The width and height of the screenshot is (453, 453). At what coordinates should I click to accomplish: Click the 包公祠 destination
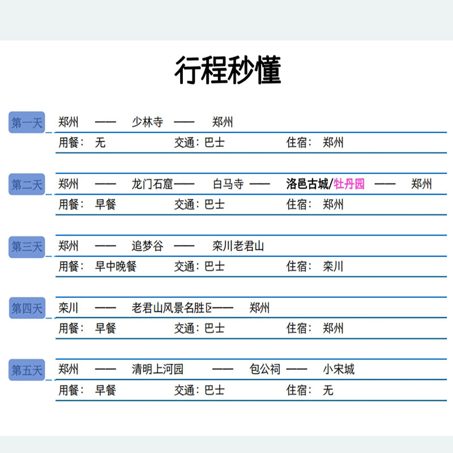(265, 370)
